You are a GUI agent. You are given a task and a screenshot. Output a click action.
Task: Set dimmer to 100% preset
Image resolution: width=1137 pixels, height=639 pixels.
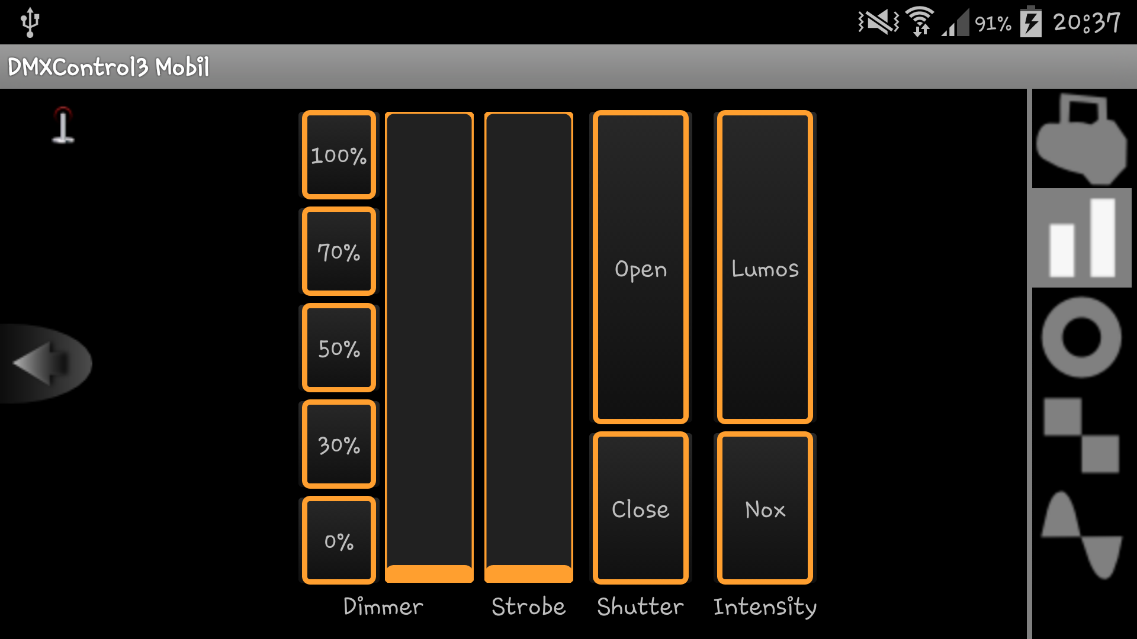pyautogui.click(x=339, y=155)
